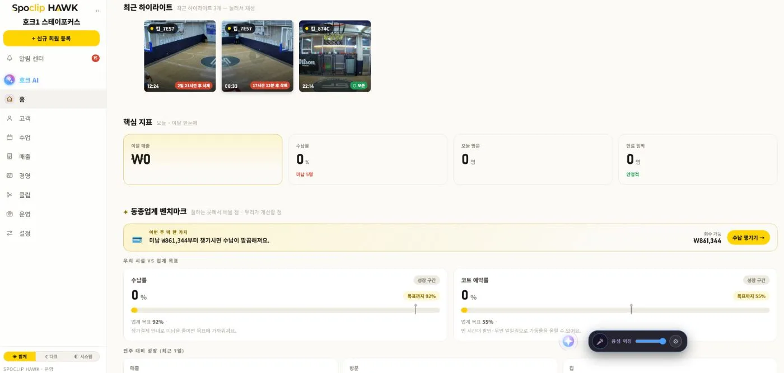This screenshot has width=784, height=373.
Task: Click the 목표까지 92% badge
Action: click(x=422, y=296)
